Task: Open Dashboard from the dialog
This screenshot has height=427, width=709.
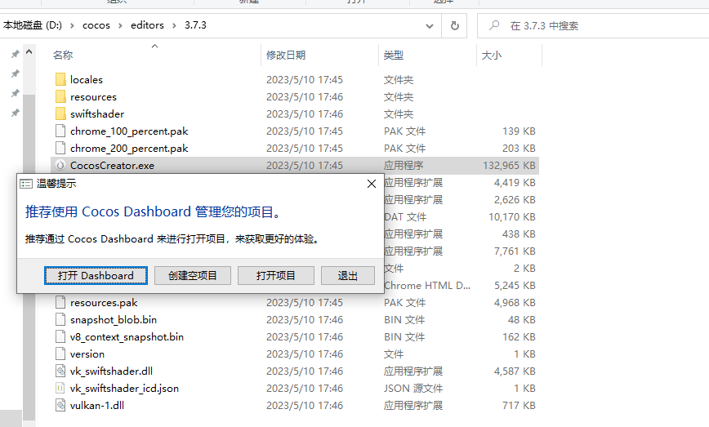Action: 96,275
